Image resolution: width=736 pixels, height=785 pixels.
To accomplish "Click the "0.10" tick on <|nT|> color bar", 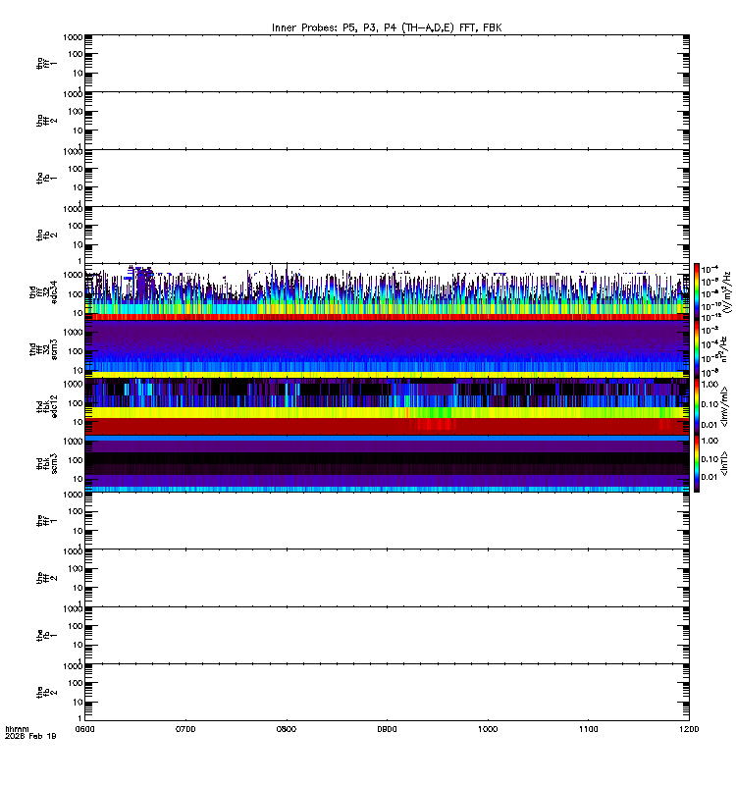I will [x=710, y=459].
